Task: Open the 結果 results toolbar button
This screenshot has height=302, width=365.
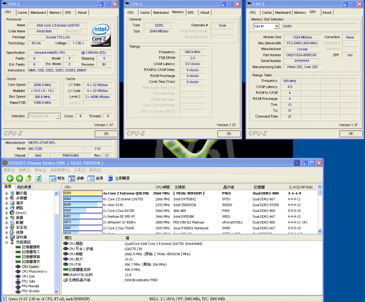Action: click(95, 178)
